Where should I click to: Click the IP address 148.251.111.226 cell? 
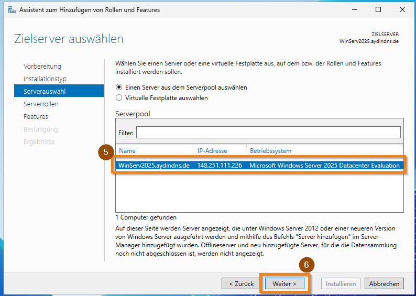click(220, 166)
